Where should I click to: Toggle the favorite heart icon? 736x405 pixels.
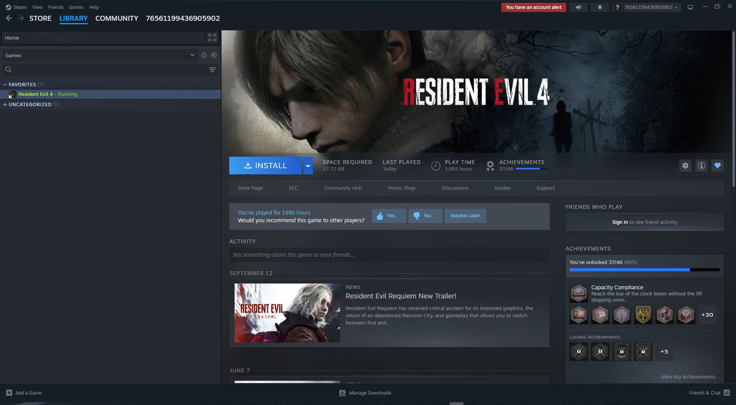tap(718, 165)
